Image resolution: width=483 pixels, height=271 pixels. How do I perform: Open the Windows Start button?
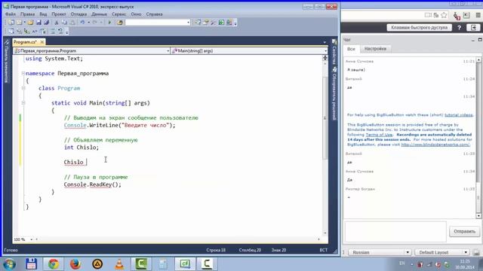click(x=10, y=264)
